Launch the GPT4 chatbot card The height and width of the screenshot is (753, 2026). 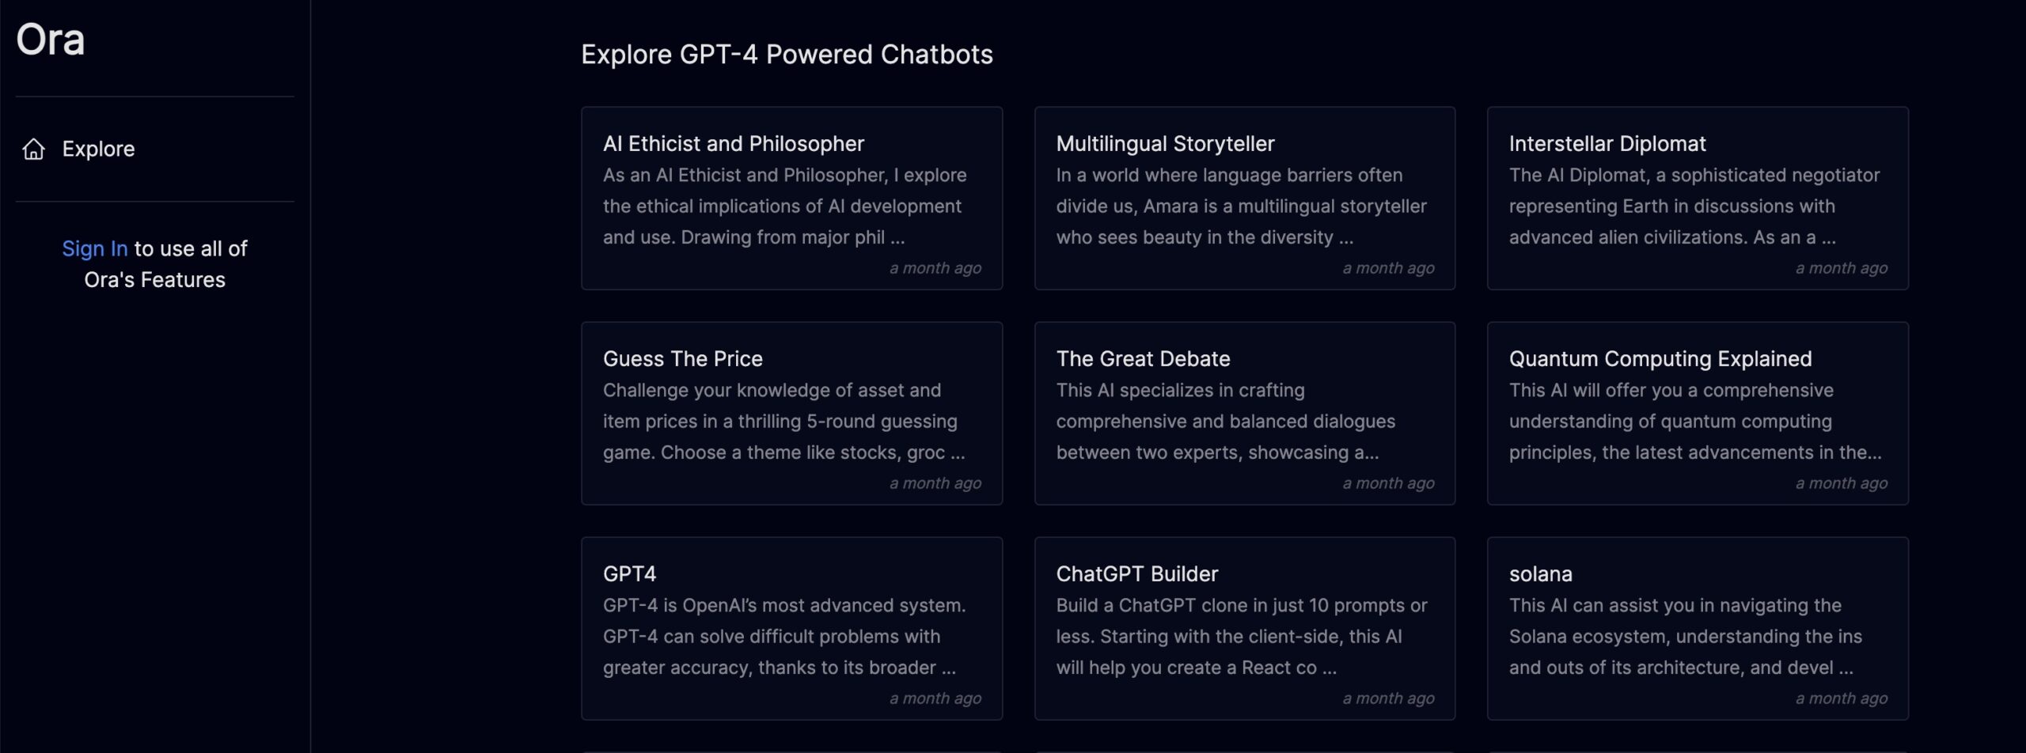(791, 628)
